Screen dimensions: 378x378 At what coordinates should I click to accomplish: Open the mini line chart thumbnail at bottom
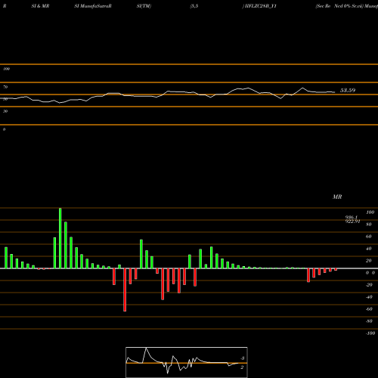(x=187, y=362)
